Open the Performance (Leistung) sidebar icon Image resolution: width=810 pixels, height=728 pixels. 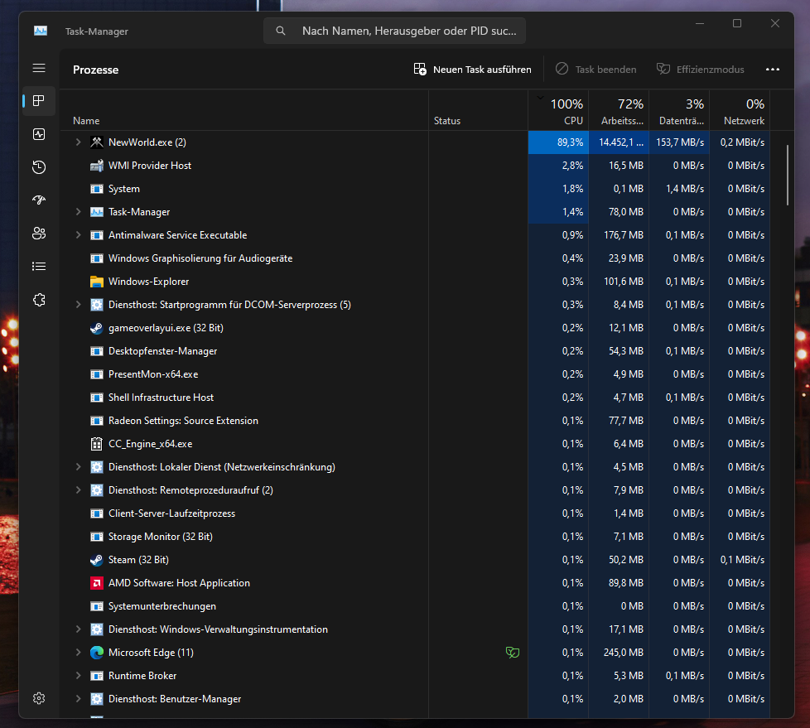point(39,134)
